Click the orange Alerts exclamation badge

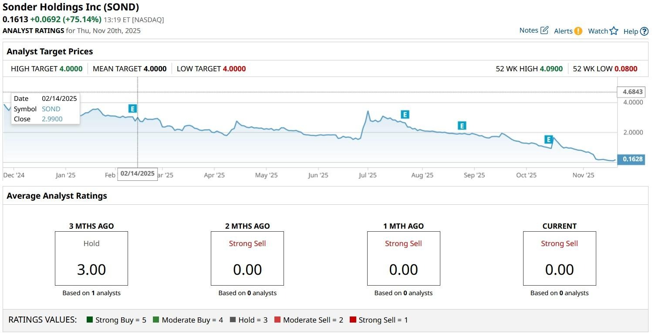(x=578, y=30)
